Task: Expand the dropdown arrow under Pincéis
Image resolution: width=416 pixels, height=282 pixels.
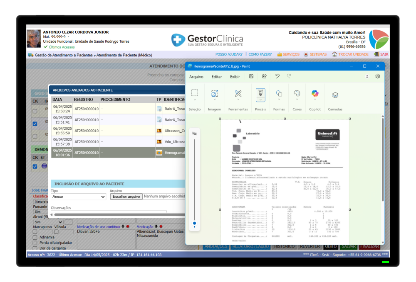Action: (260, 100)
